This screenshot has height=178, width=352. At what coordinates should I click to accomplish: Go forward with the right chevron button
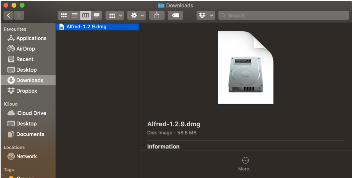click(19, 15)
